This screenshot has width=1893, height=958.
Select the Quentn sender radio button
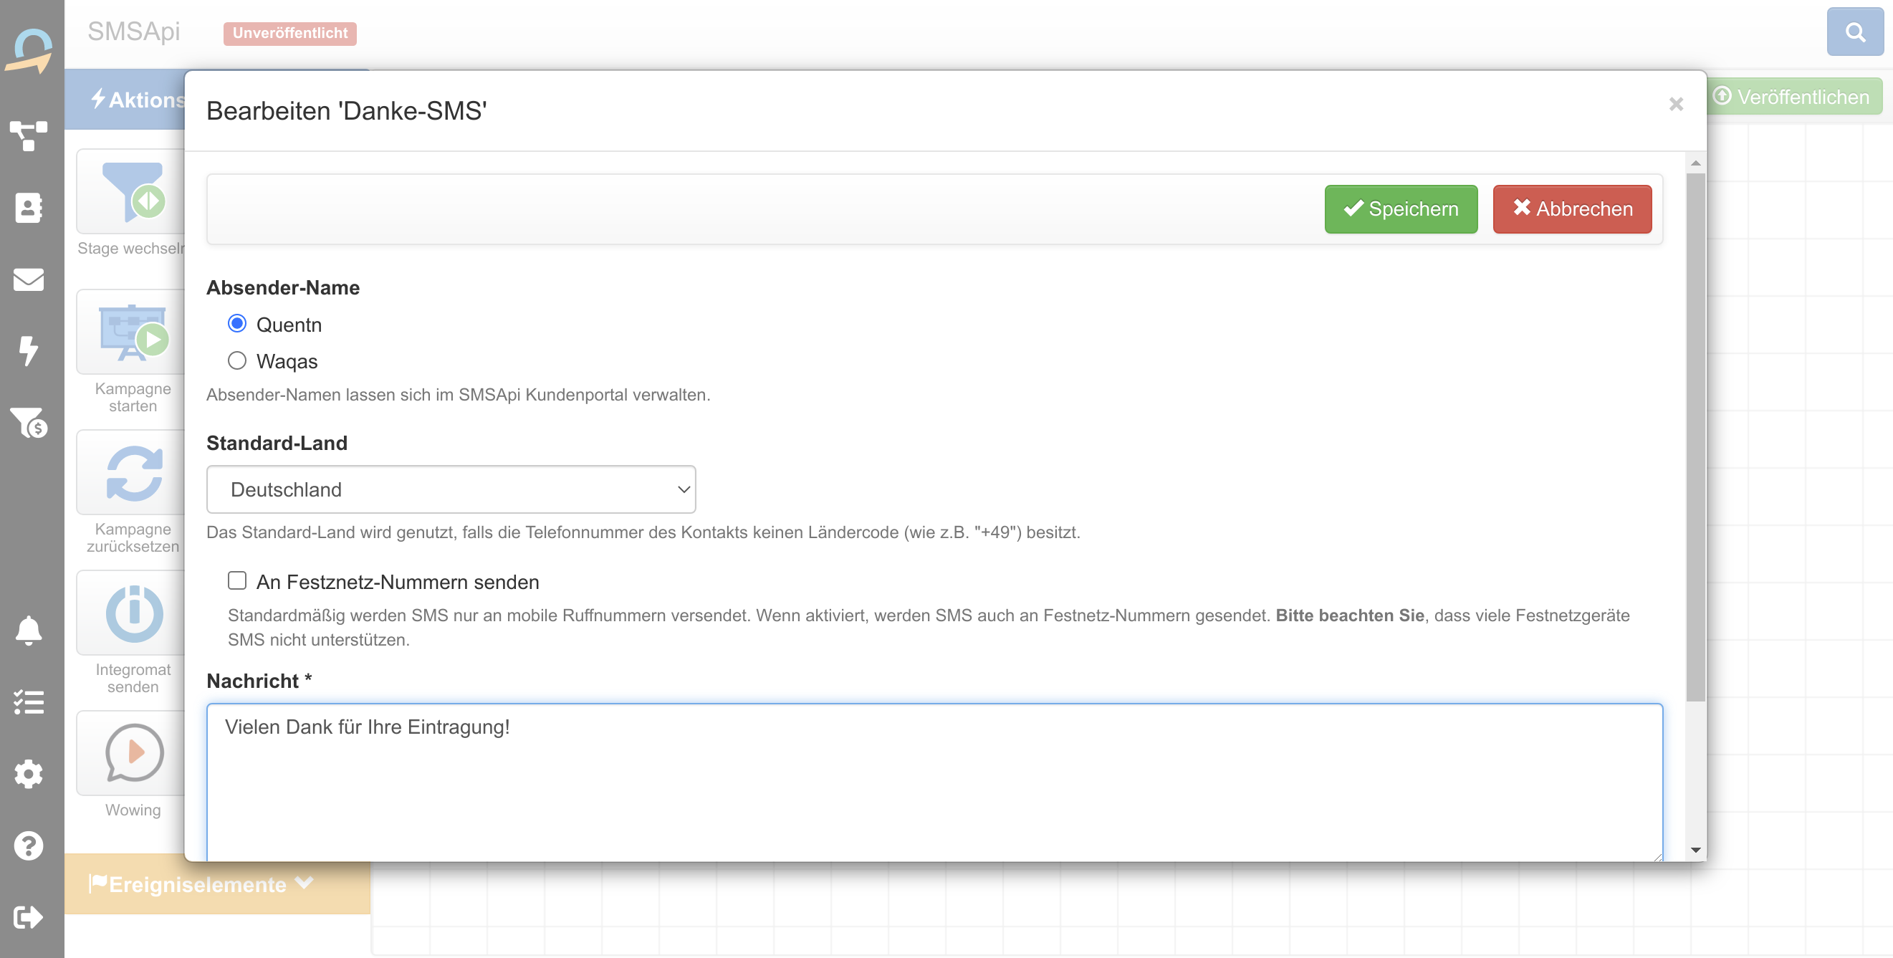(236, 323)
